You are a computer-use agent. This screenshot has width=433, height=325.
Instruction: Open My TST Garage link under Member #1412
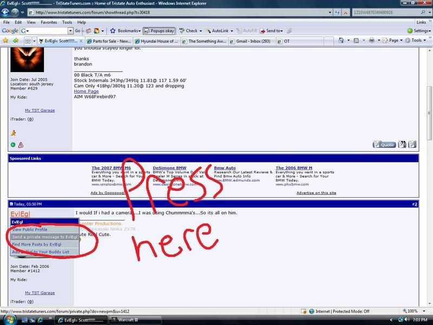tap(40, 292)
